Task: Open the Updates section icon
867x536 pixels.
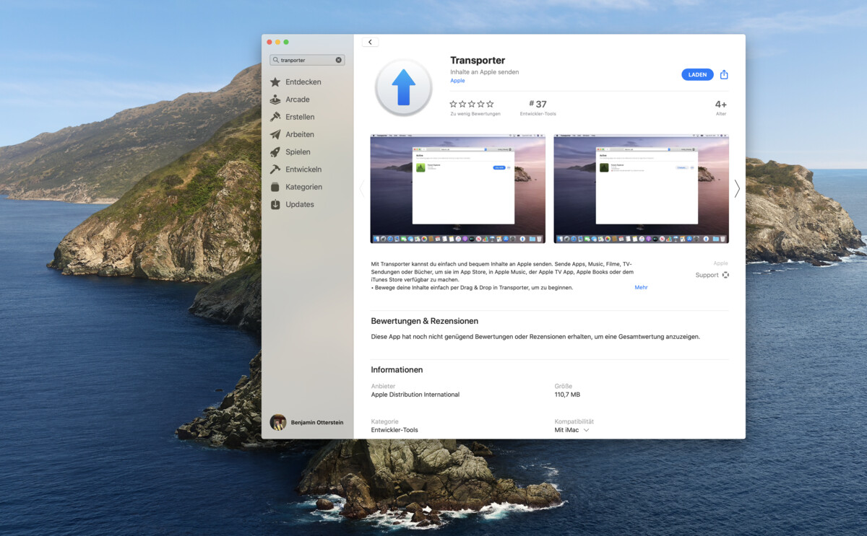Action: pyautogui.click(x=277, y=204)
